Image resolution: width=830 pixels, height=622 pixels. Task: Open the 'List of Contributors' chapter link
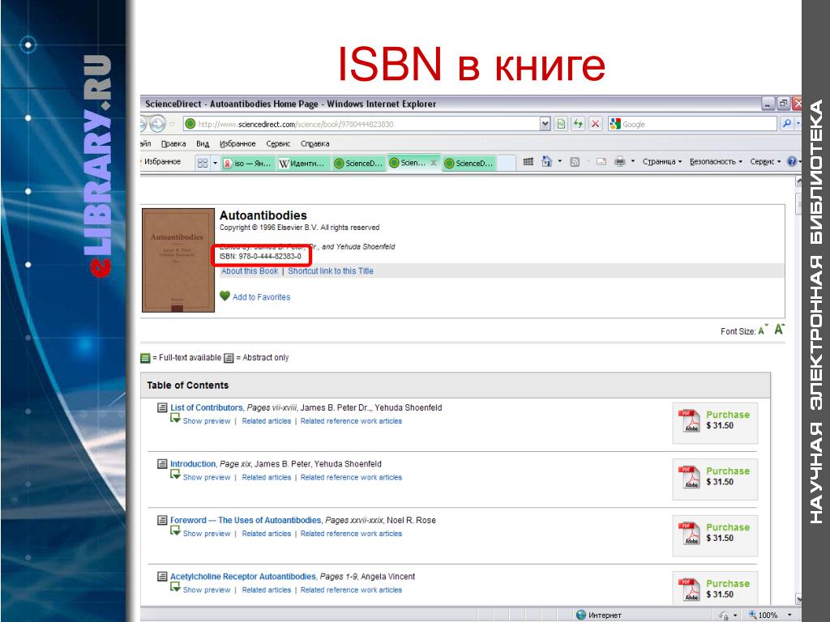[207, 408]
